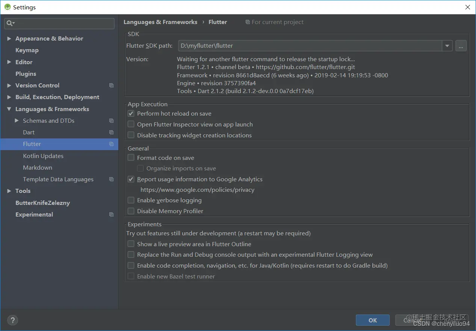This screenshot has width=476, height=331.
Task: Click the Cancel button
Action: point(412,320)
